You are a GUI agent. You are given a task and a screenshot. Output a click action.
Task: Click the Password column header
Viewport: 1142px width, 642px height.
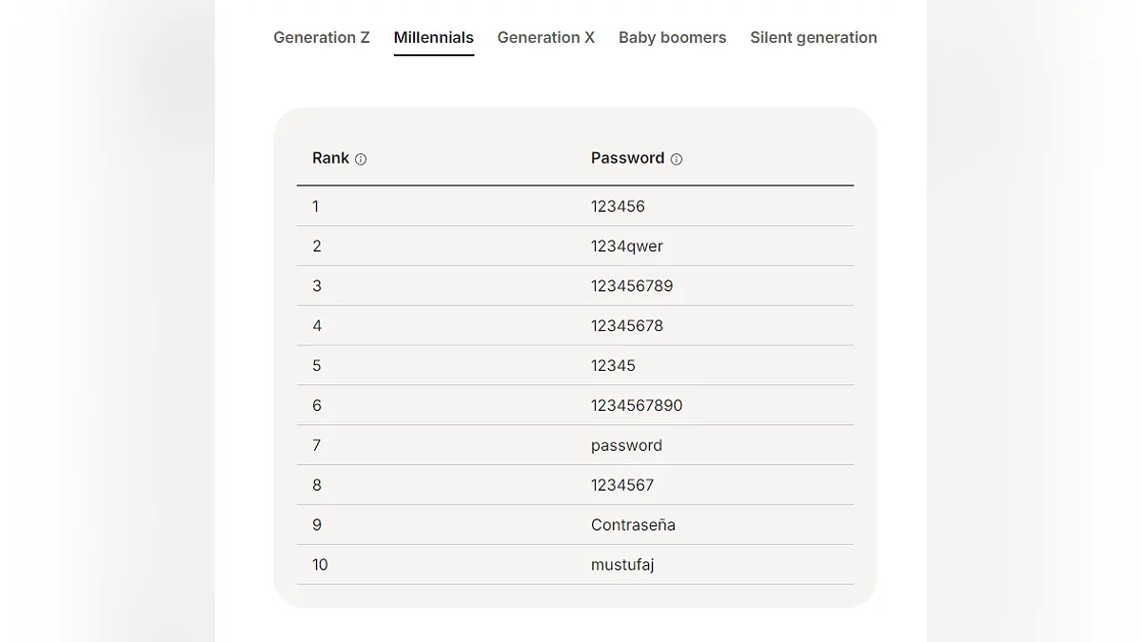[628, 158]
